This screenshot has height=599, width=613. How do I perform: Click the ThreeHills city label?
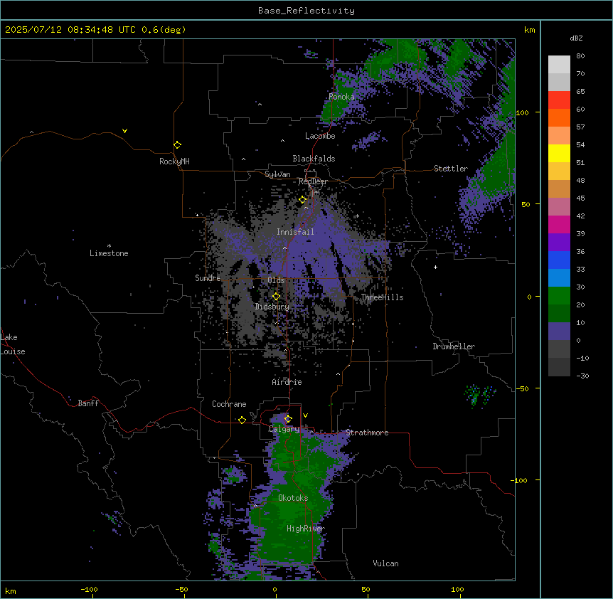(x=382, y=297)
